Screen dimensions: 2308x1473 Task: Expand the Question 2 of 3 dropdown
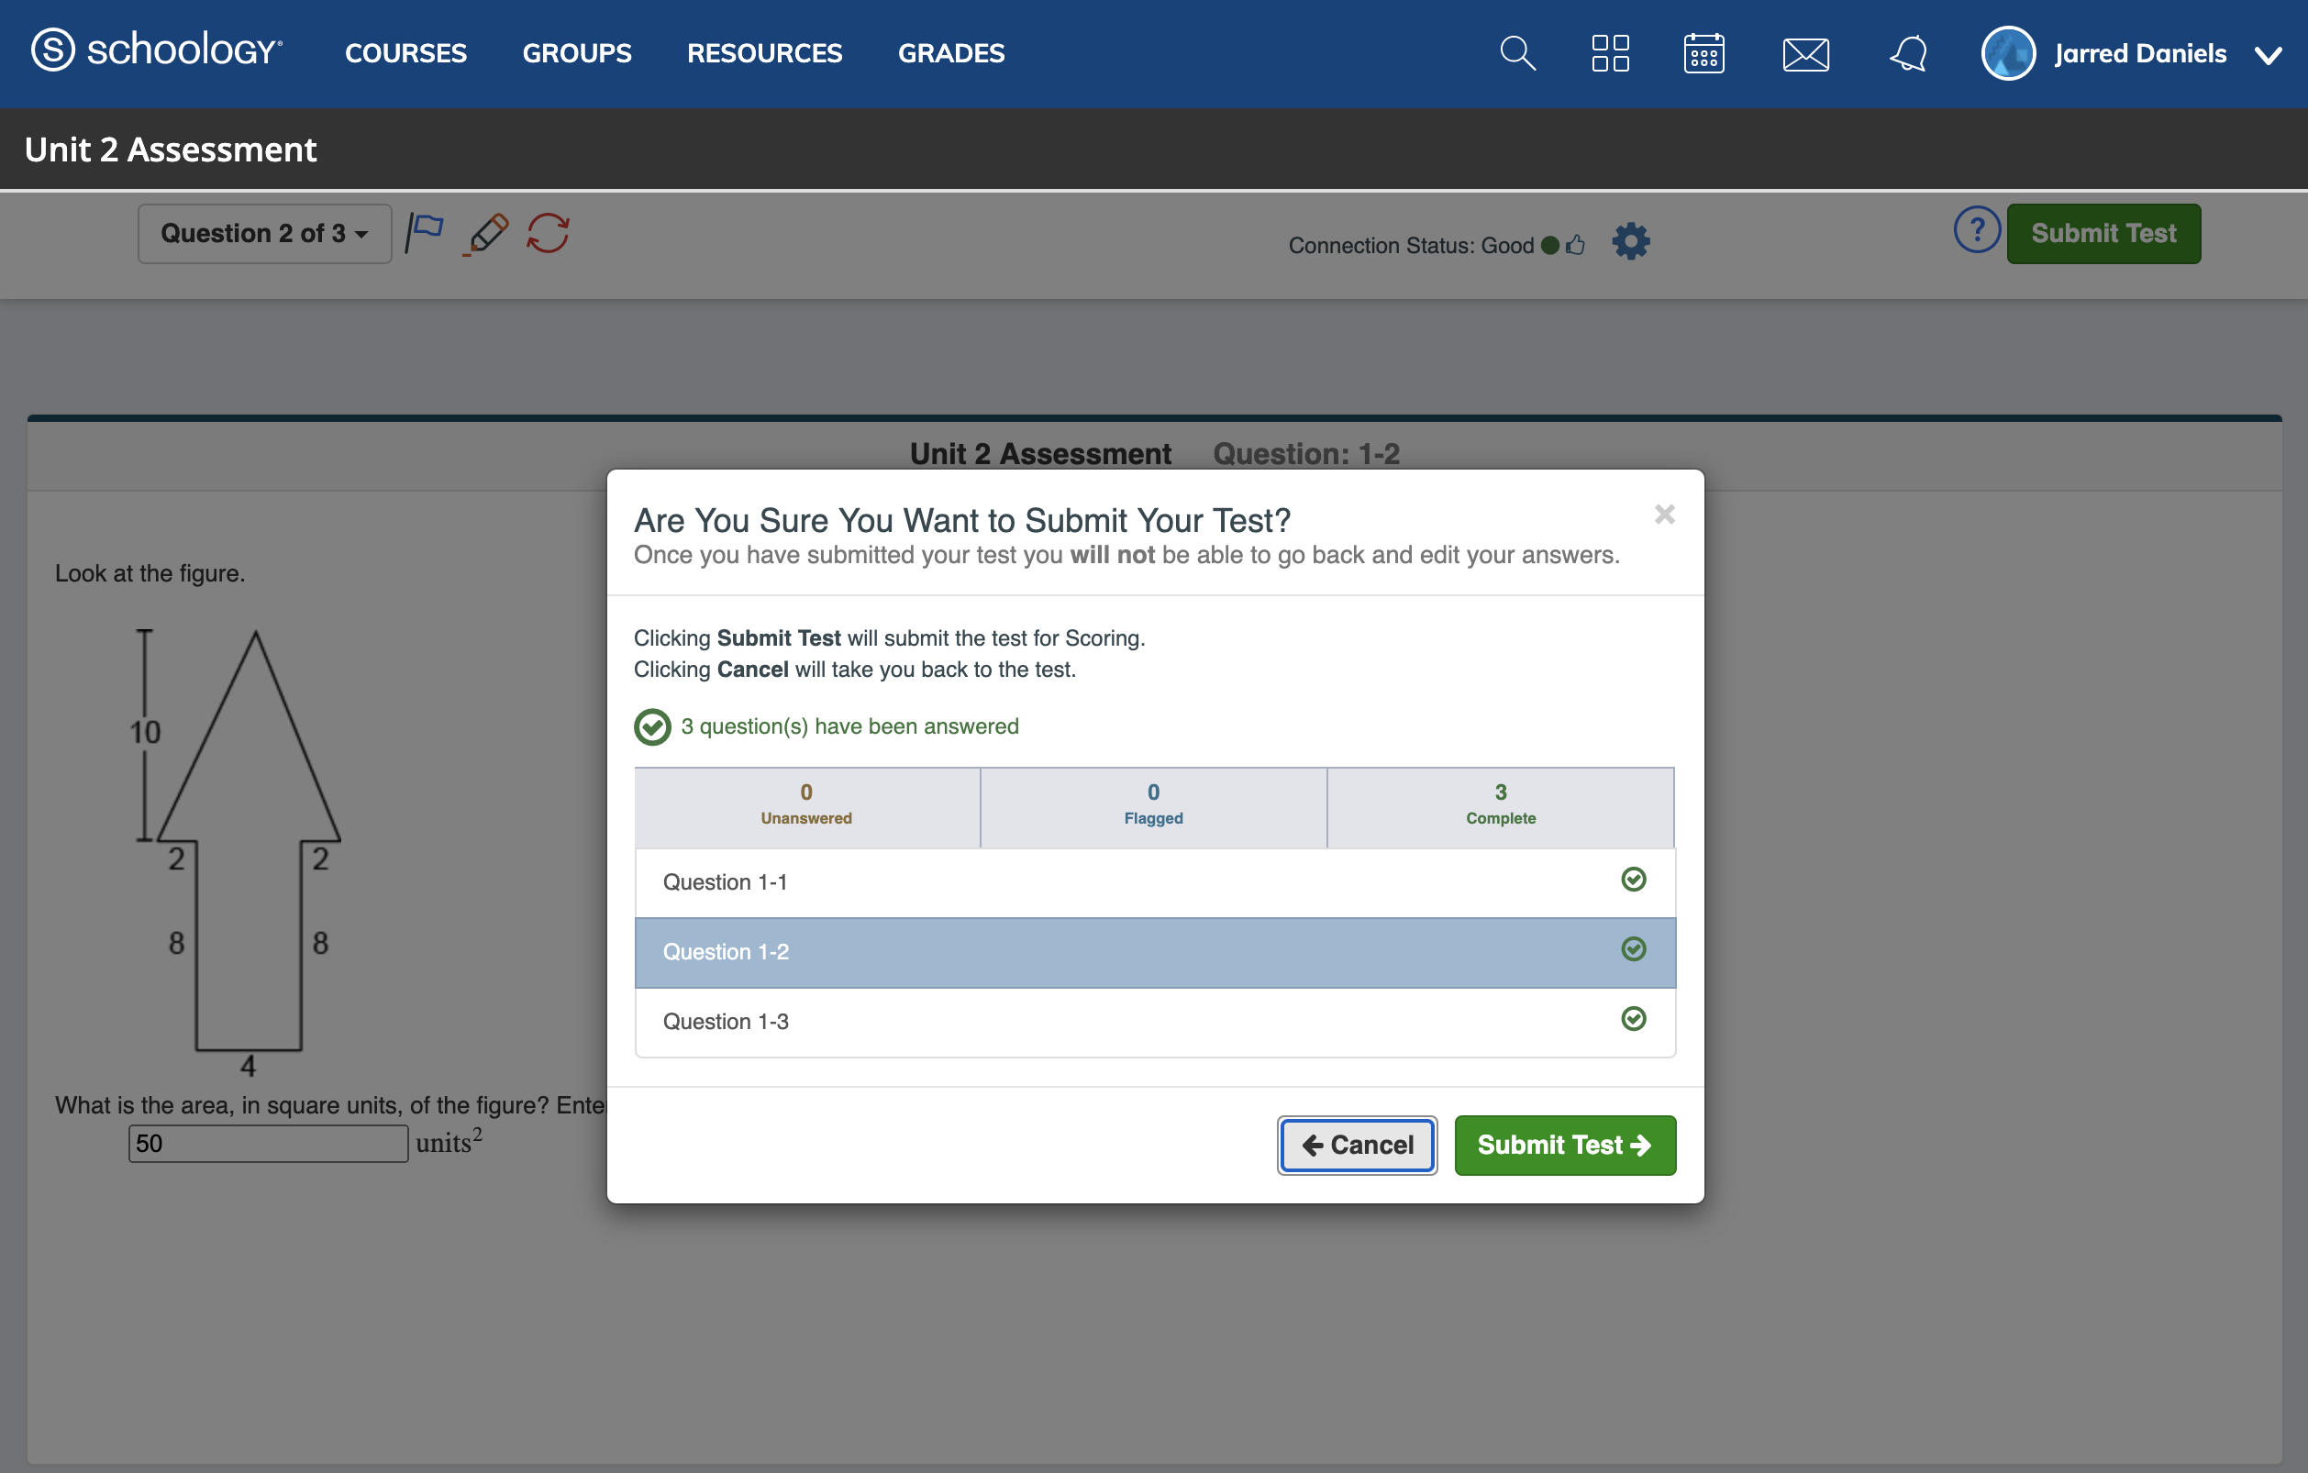click(x=264, y=234)
